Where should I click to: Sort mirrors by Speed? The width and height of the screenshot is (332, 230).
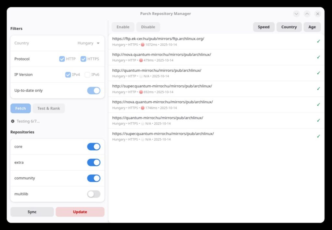tap(264, 27)
